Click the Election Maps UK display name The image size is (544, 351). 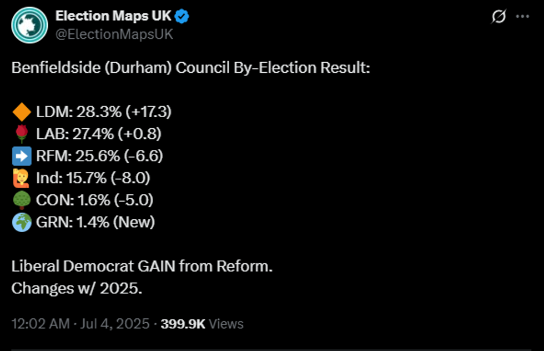coord(113,16)
